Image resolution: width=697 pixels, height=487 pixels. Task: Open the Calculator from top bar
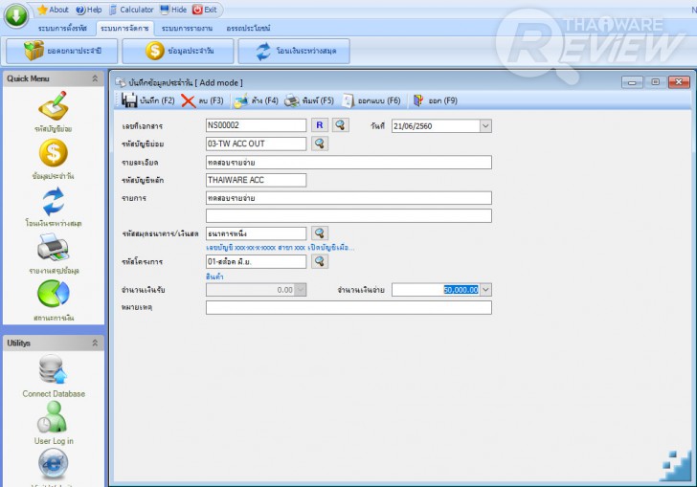pyautogui.click(x=131, y=10)
